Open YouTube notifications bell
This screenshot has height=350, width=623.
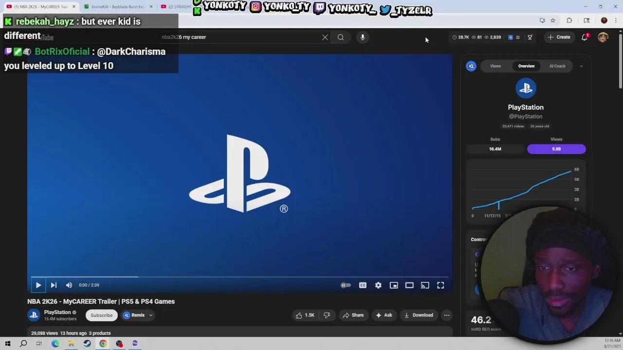pyautogui.click(x=585, y=37)
